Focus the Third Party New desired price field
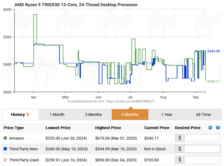Screen dimensions: 224x166 tap(202, 149)
